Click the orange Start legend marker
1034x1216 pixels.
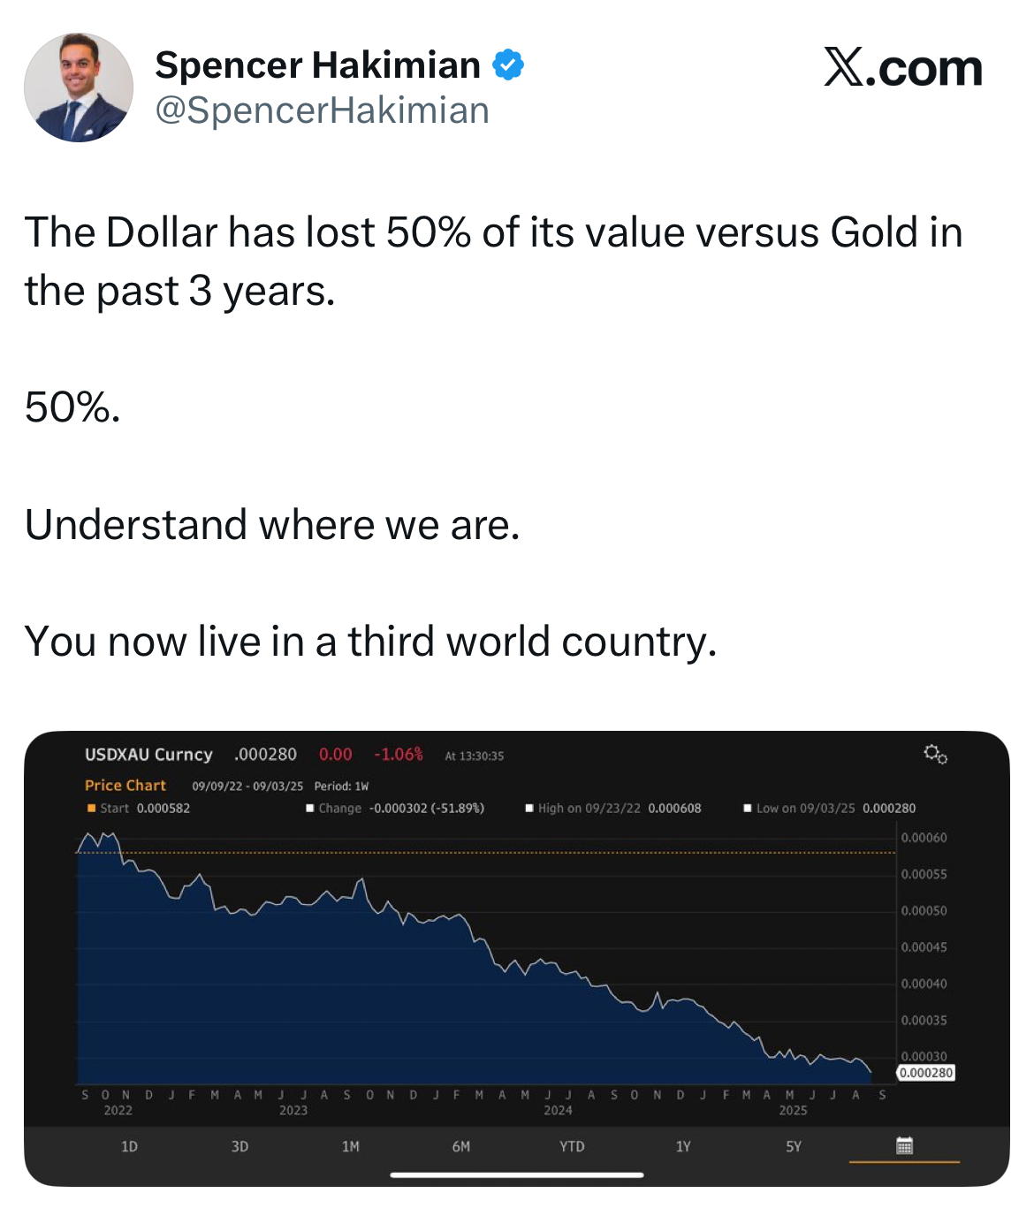91,808
